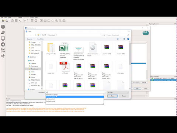Screen dimensions: 177x133
Task: Click the insert picture icon in GNS3 toolbar
Action: tap(45, 21)
